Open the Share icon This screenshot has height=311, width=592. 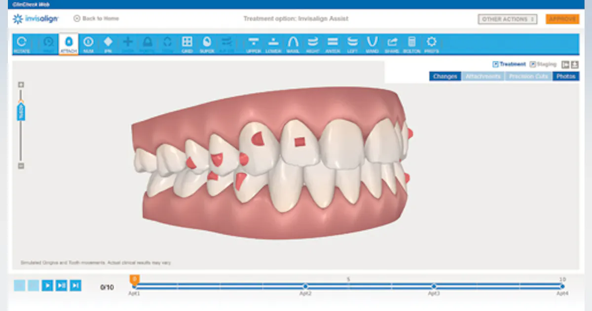392,44
